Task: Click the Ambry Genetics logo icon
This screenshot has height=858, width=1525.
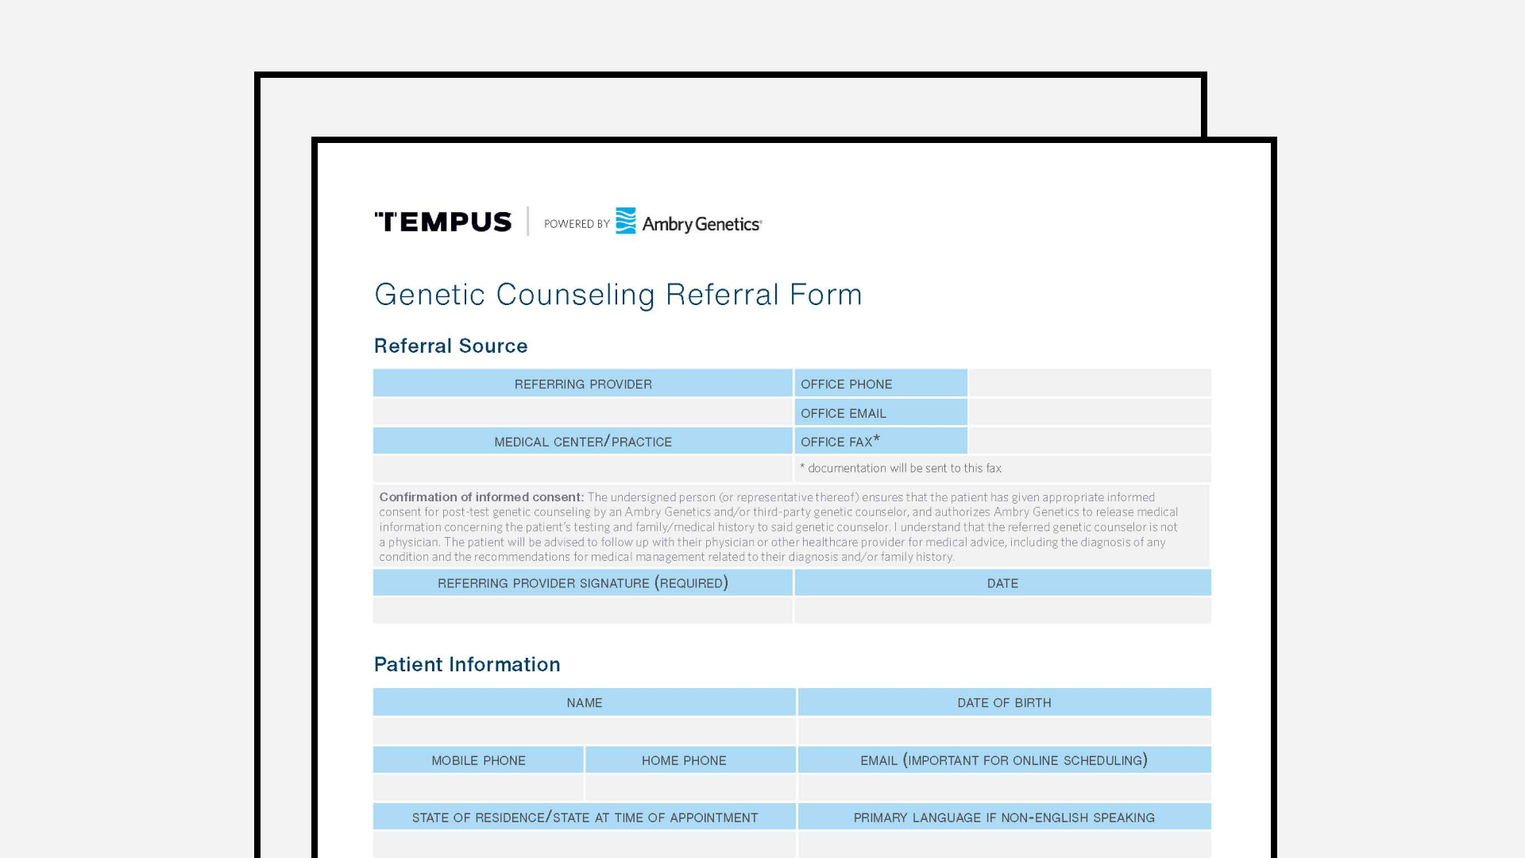Action: [x=624, y=221]
